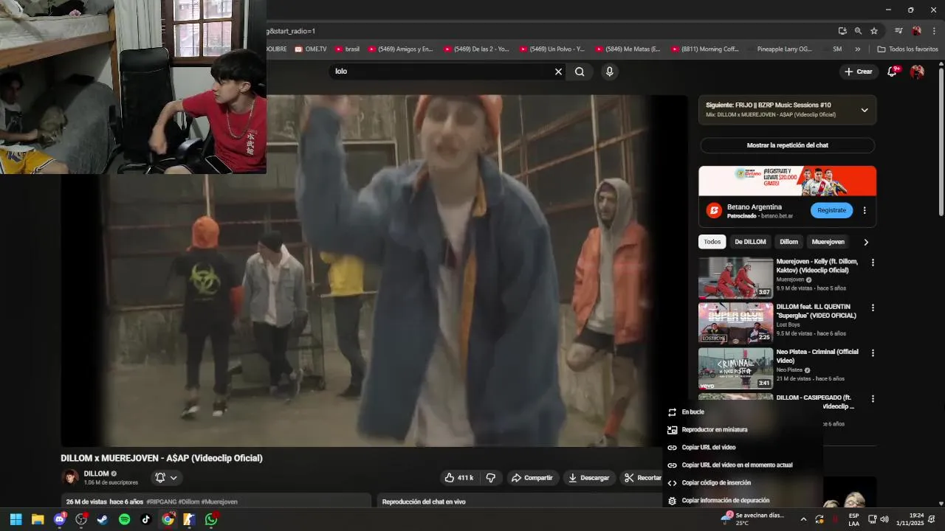Open the OME.TV bookmark
Image resolution: width=945 pixels, height=531 pixels.
(310, 49)
